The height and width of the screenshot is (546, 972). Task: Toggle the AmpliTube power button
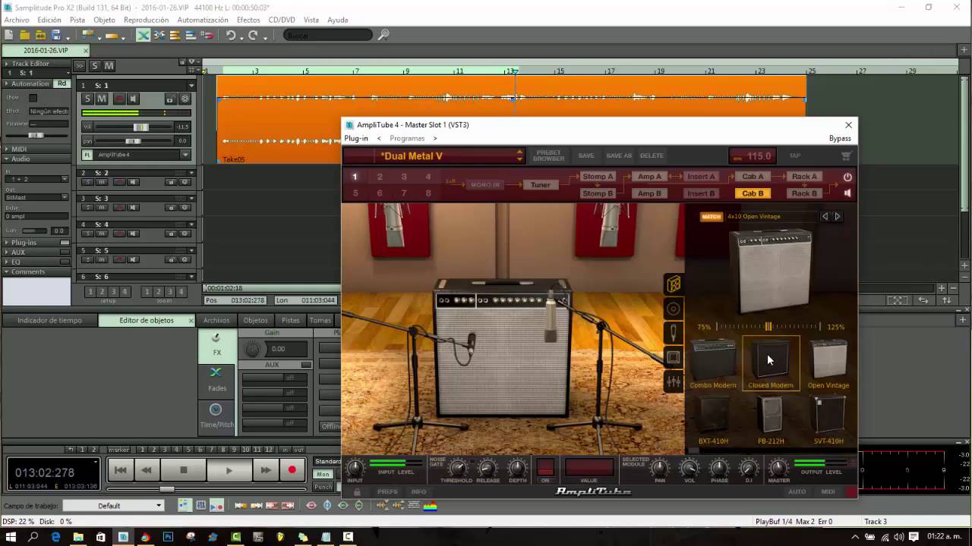coord(847,177)
